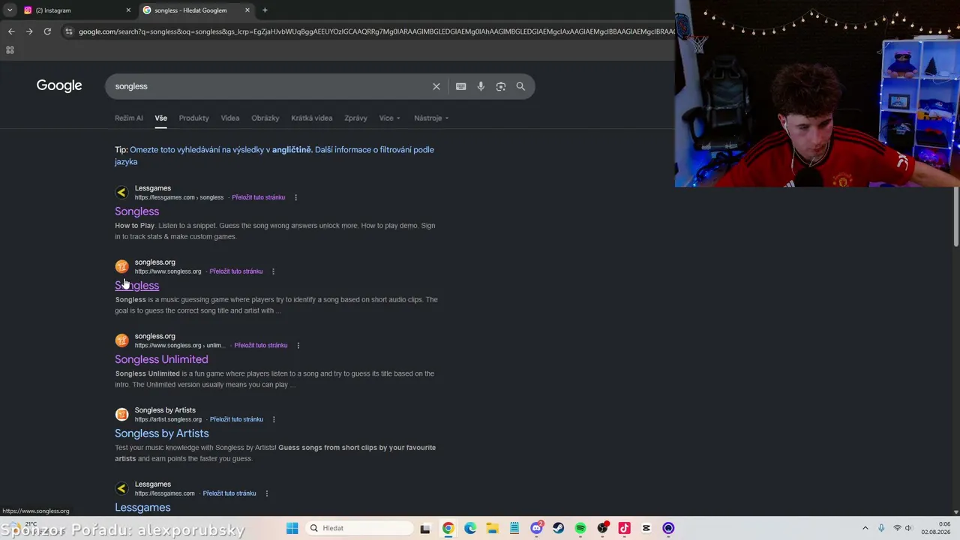This screenshot has width=960, height=540.
Task: Translate the lessgames.com › songless page
Action: click(x=259, y=197)
